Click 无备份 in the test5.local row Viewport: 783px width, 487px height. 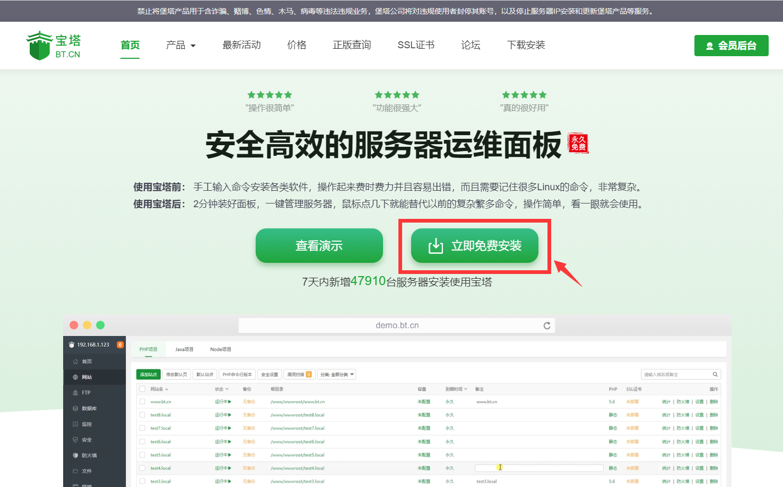[x=249, y=455]
